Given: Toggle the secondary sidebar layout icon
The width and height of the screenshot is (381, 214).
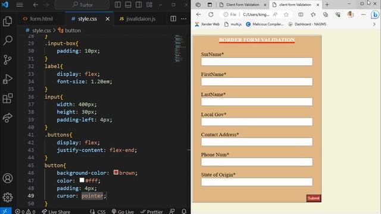Looking at the screenshot, I should pos(139,5).
